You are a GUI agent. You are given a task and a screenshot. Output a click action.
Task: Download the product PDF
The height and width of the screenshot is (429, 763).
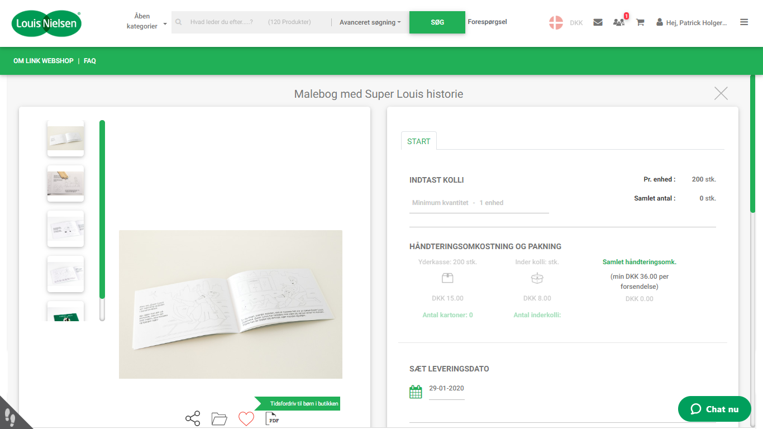[272, 418]
